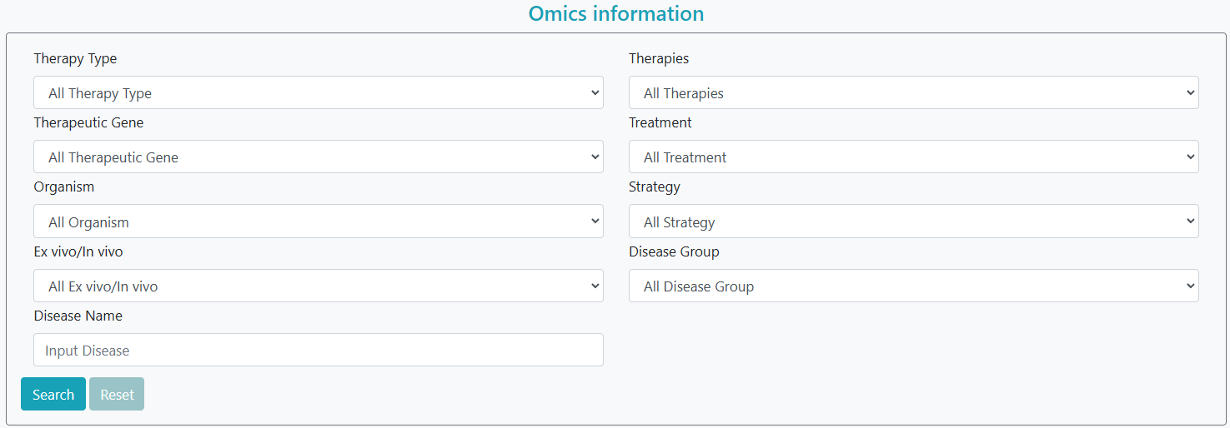Open the All Therapeutic Gene dropdown
This screenshot has width=1230, height=428.
click(319, 157)
